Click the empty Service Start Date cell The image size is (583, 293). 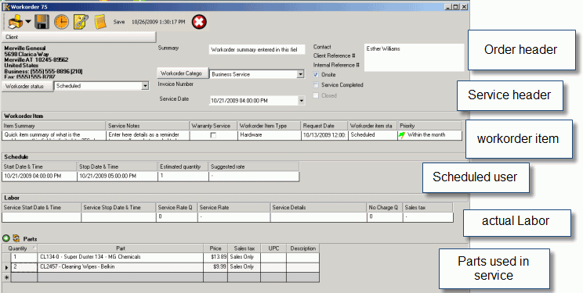click(x=42, y=217)
